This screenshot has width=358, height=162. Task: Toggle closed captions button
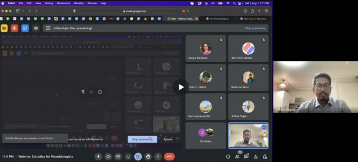(118, 157)
